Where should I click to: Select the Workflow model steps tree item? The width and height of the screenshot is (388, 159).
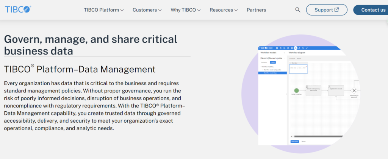pyautogui.click(x=272, y=73)
